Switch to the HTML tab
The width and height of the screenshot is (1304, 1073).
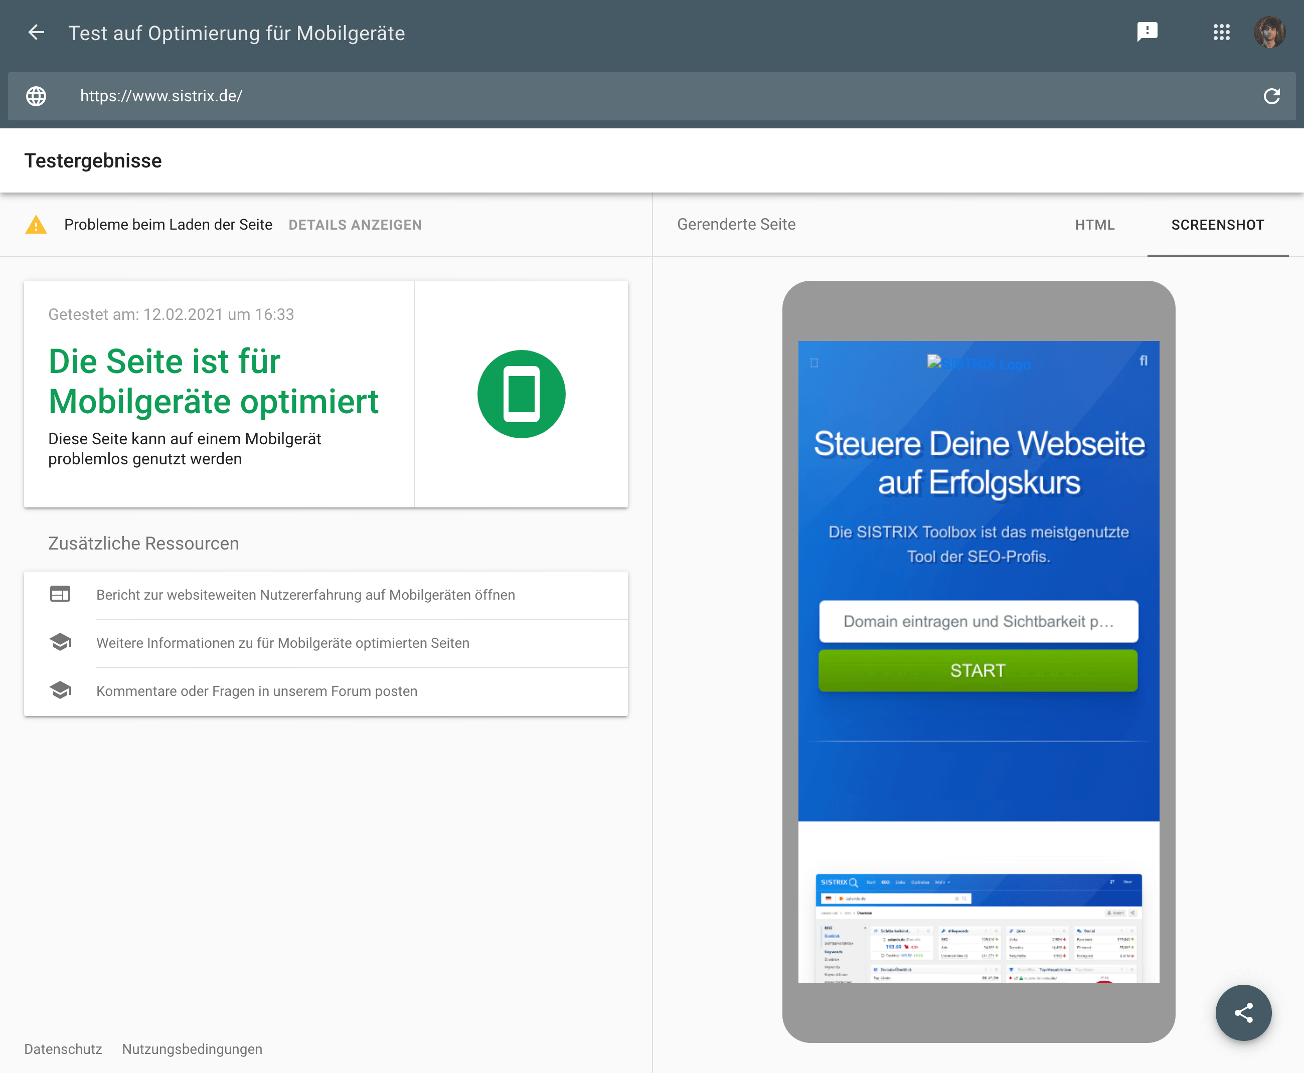1094,225
